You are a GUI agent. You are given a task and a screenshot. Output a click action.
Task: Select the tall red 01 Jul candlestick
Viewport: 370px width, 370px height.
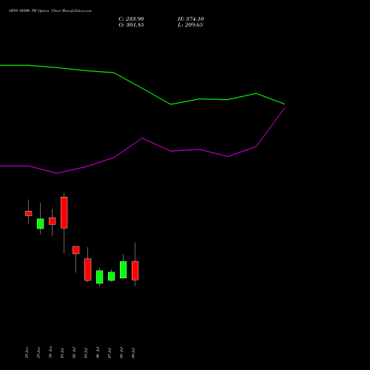tap(64, 212)
